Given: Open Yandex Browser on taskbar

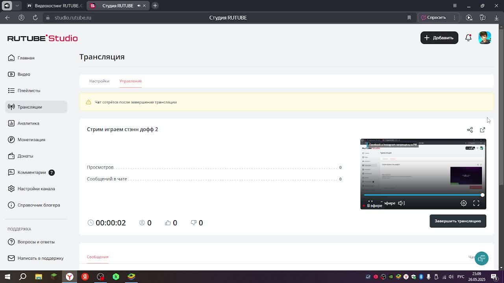Looking at the screenshot, I should pyautogui.click(x=70, y=277).
